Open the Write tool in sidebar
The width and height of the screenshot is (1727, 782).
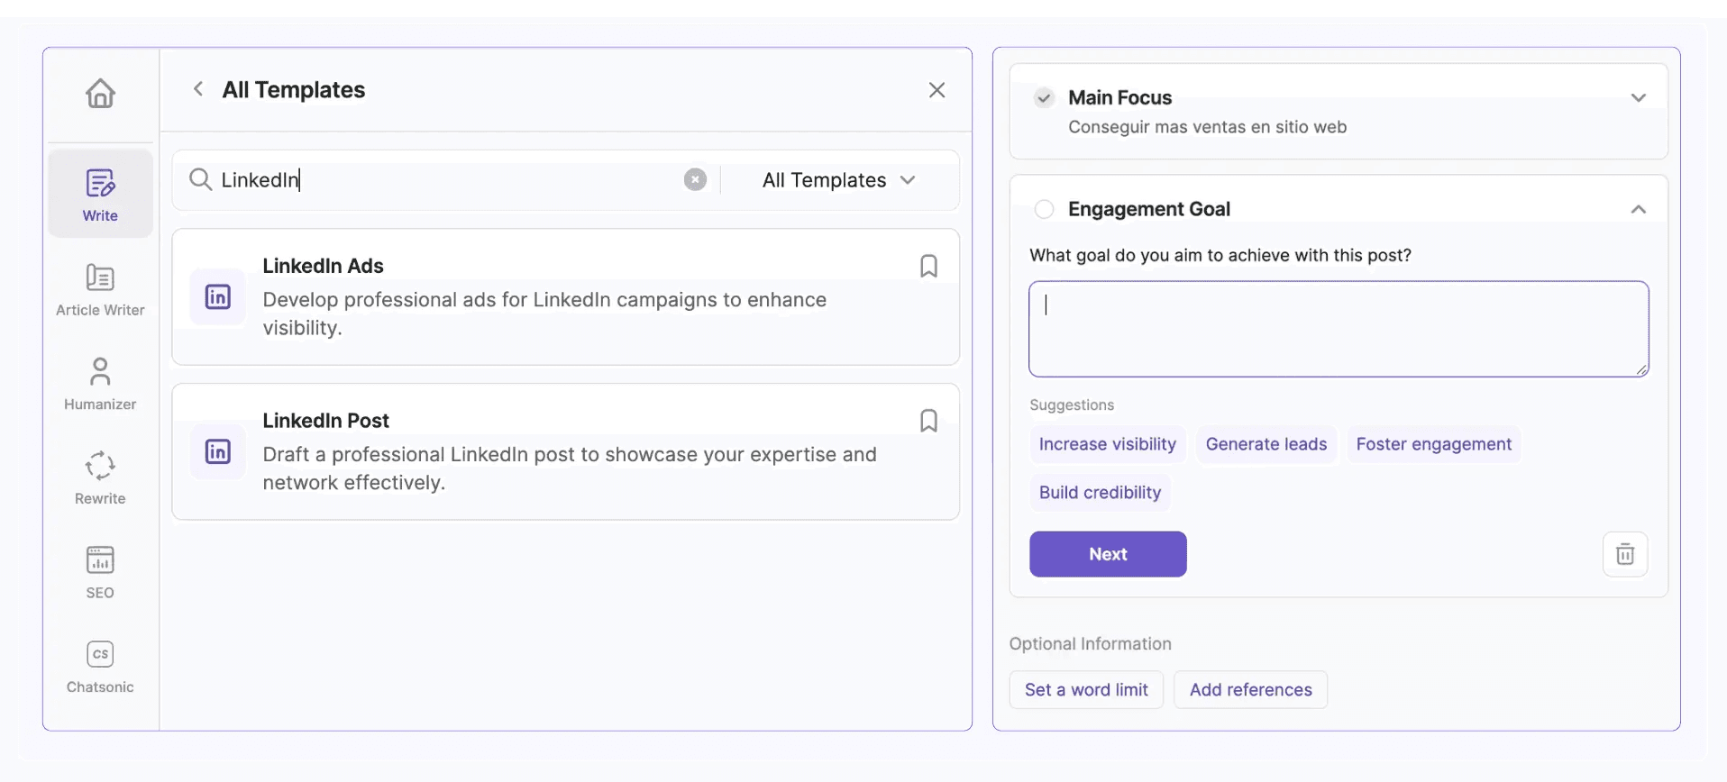pos(100,195)
